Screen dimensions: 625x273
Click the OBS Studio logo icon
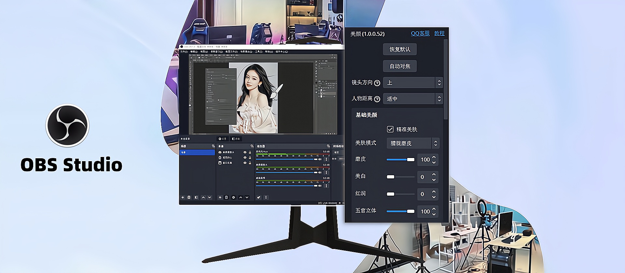click(x=67, y=125)
